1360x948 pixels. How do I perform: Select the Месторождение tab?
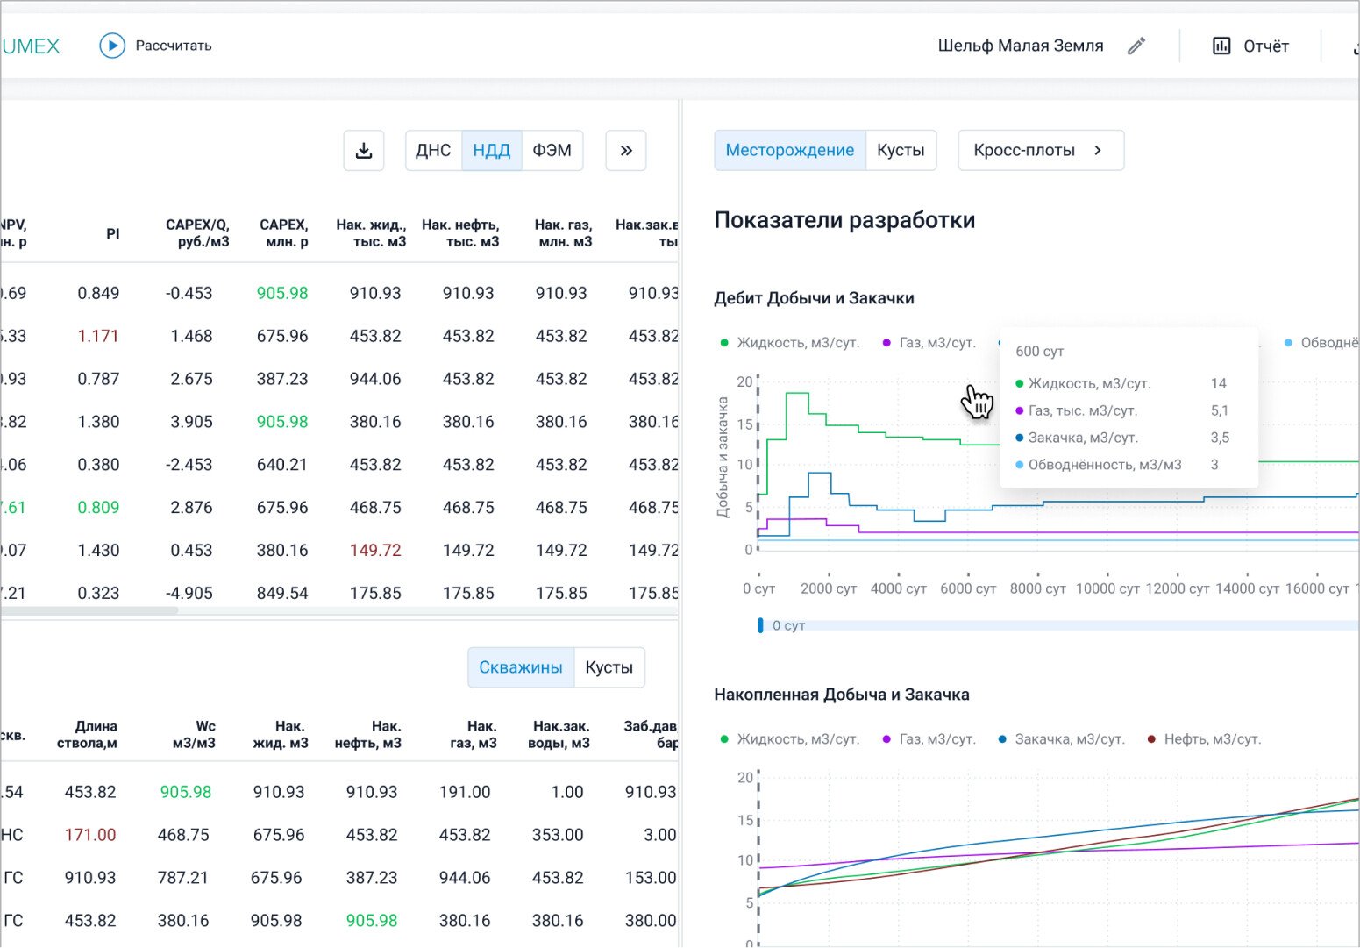[789, 151]
